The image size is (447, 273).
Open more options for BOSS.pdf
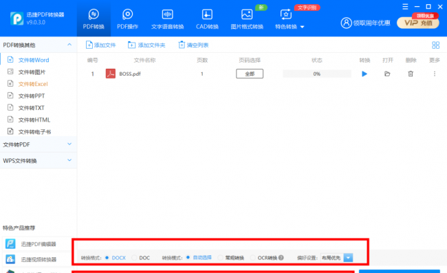435,74
